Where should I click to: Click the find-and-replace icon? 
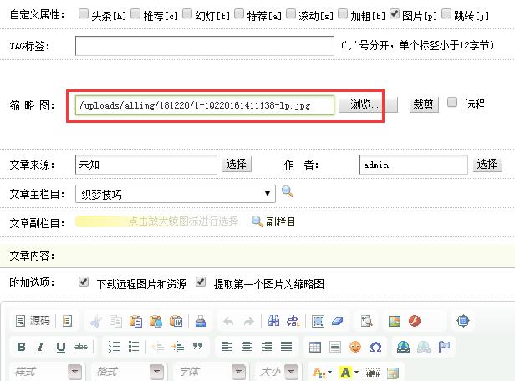(293, 321)
